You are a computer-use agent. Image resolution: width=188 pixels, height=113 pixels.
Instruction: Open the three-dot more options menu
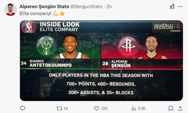180,7
